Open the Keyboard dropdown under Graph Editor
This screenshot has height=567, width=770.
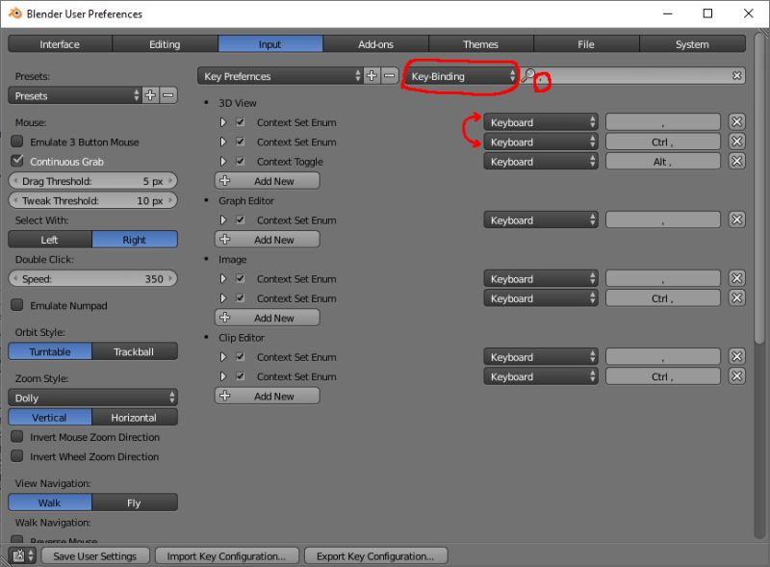click(x=540, y=219)
